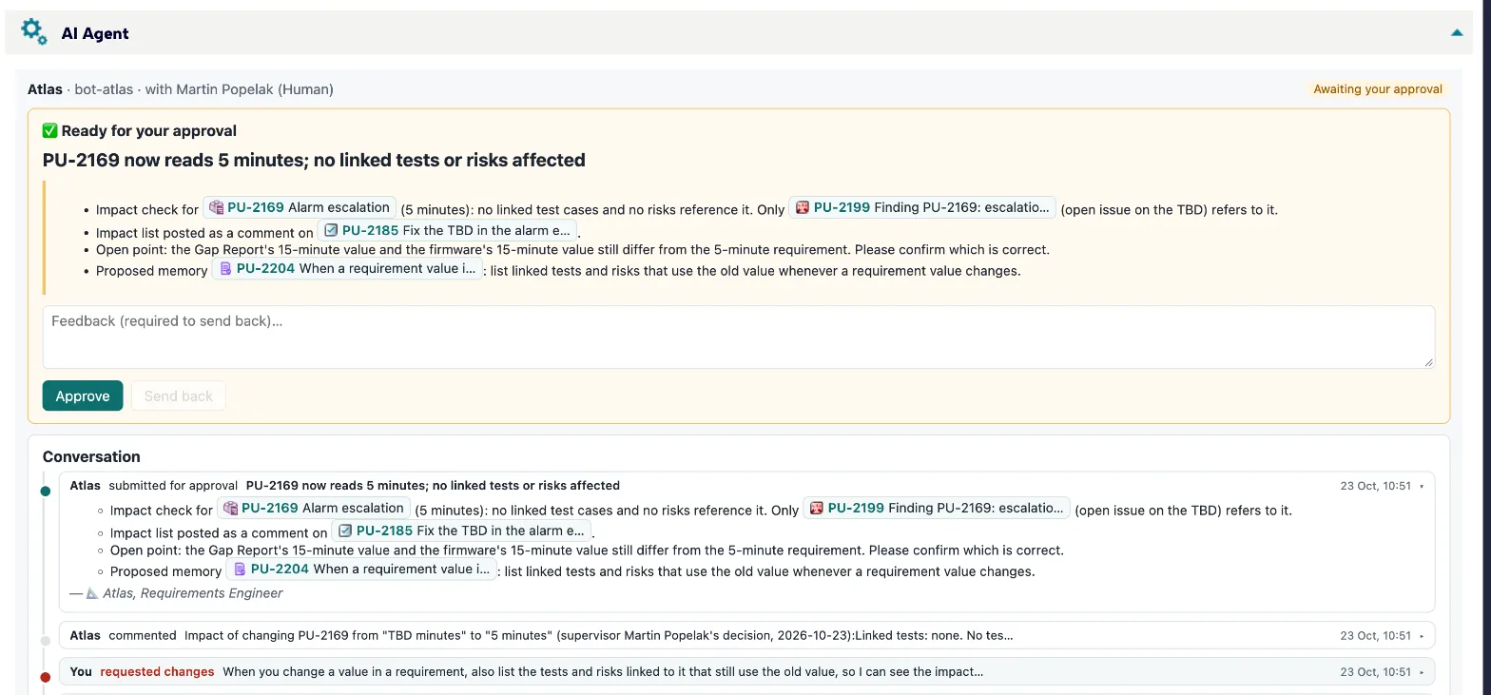Collapse the AI Agent panel arrow
The width and height of the screenshot is (1491, 695).
tap(1457, 33)
